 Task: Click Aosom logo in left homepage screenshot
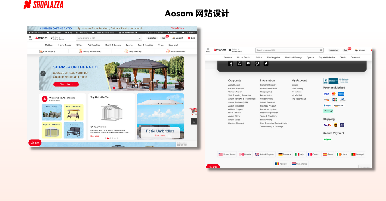coord(41,38)
